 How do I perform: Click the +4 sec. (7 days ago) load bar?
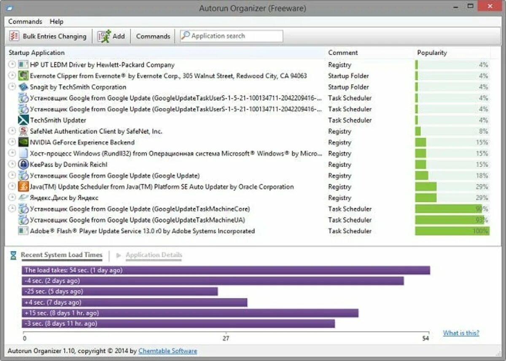135,302
